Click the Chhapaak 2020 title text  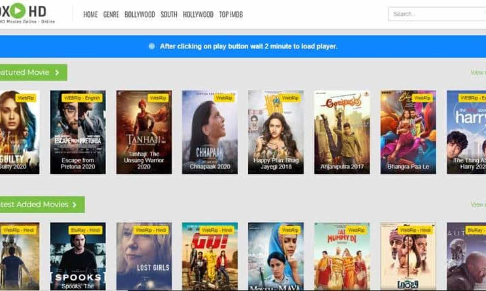point(210,167)
